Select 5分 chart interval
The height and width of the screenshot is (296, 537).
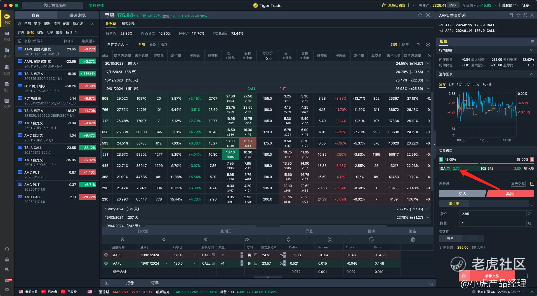pyautogui.click(x=467, y=84)
